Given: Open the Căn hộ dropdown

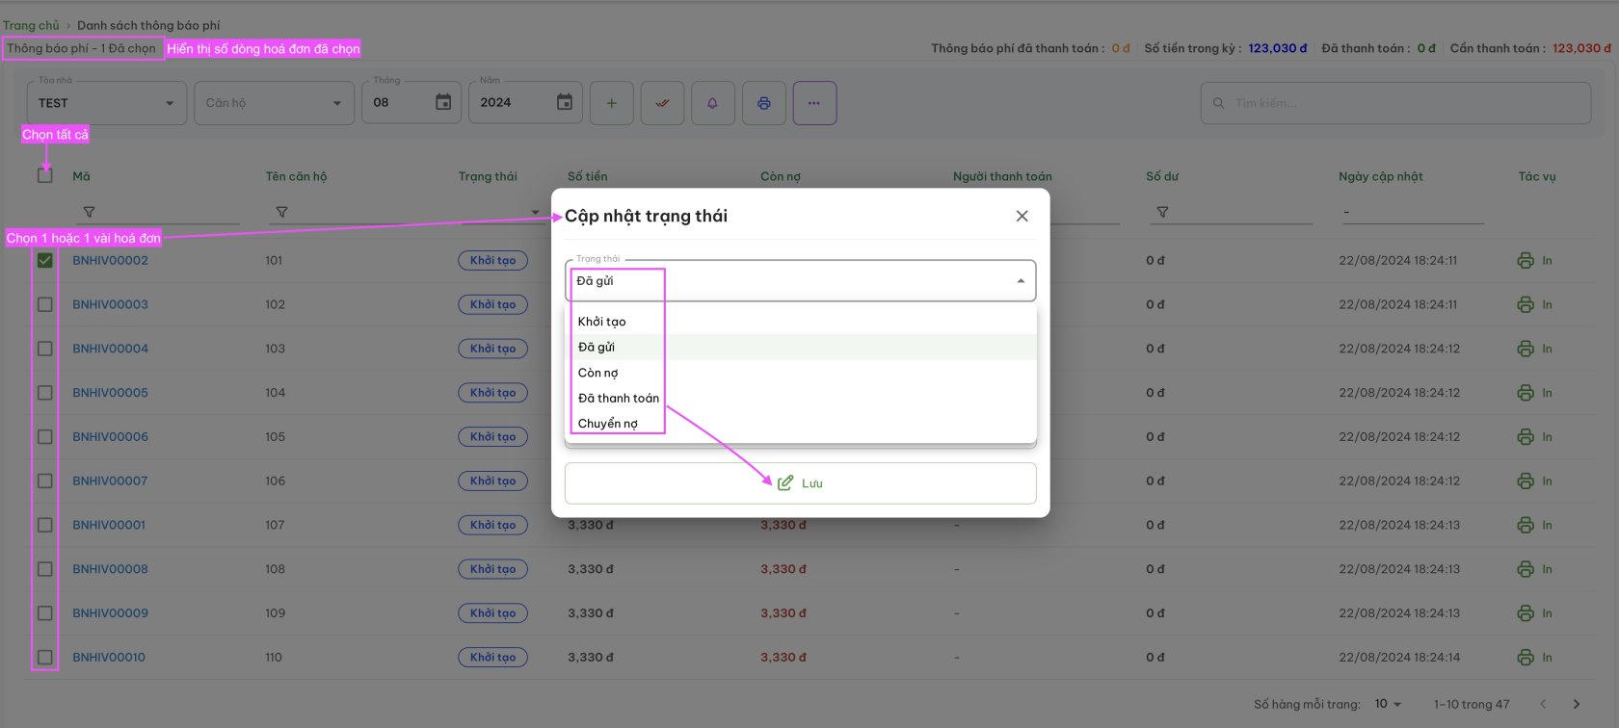Looking at the screenshot, I should point(274,103).
